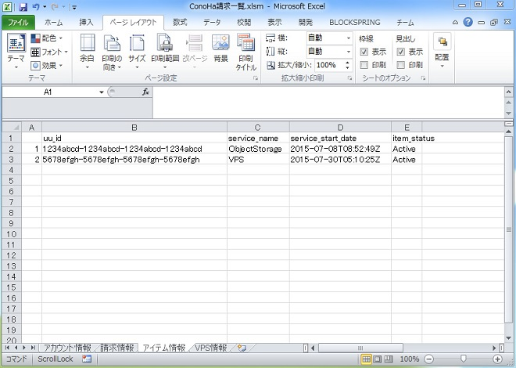Switch to the 数式 (Formulas) ribbon tab

click(x=180, y=23)
